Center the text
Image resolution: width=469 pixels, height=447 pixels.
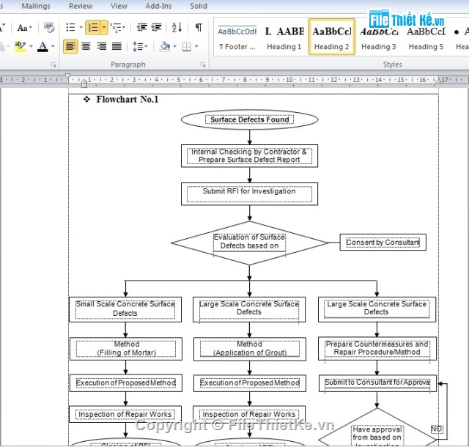click(86, 46)
